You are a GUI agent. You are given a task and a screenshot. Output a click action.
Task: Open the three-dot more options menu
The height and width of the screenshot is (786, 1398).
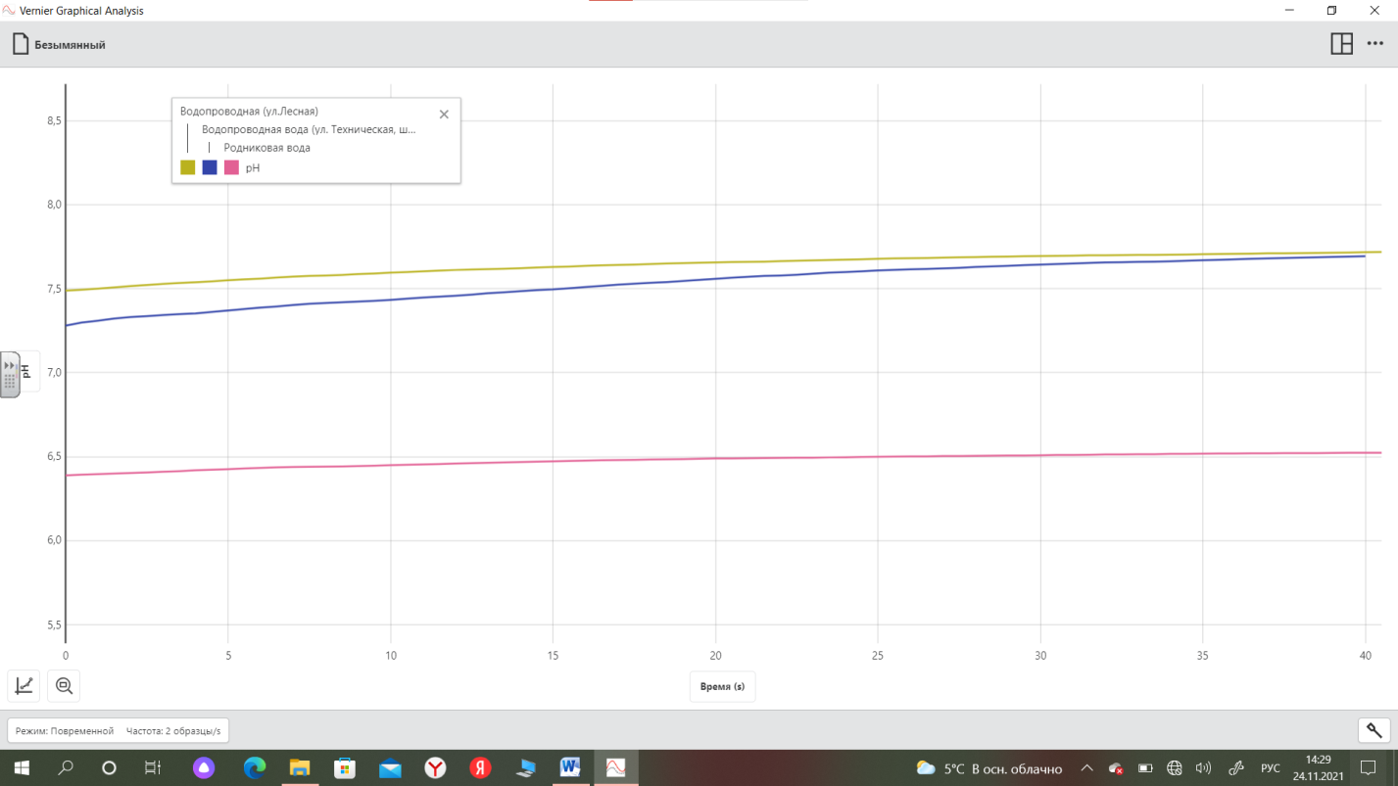coord(1374,44)
